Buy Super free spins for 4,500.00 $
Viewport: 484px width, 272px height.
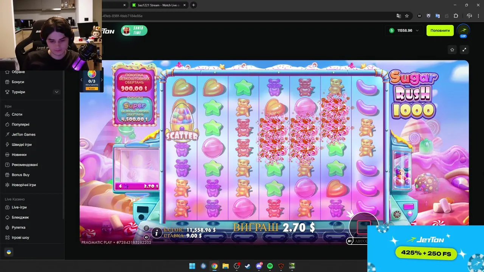tap(135, 110)
